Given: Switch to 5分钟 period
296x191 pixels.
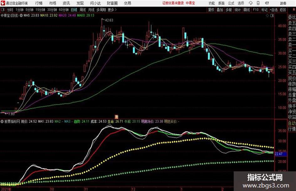Looking at the screenshot, I should click(29, 10).
